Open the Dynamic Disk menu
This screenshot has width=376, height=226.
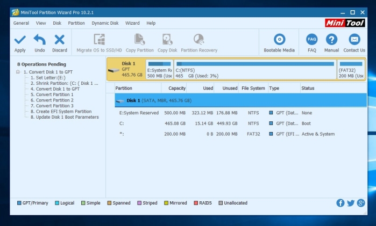105,23
